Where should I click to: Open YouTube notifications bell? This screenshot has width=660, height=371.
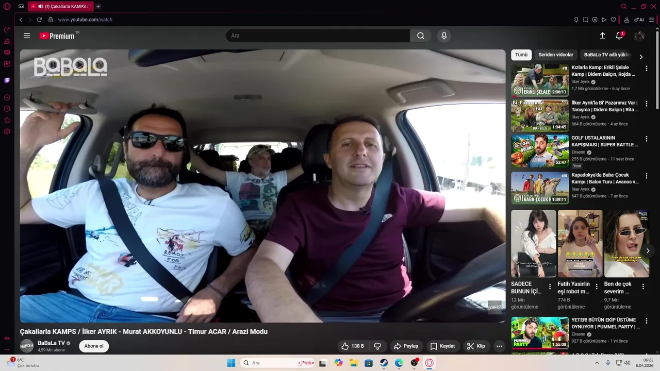click(x=619, y=36)
